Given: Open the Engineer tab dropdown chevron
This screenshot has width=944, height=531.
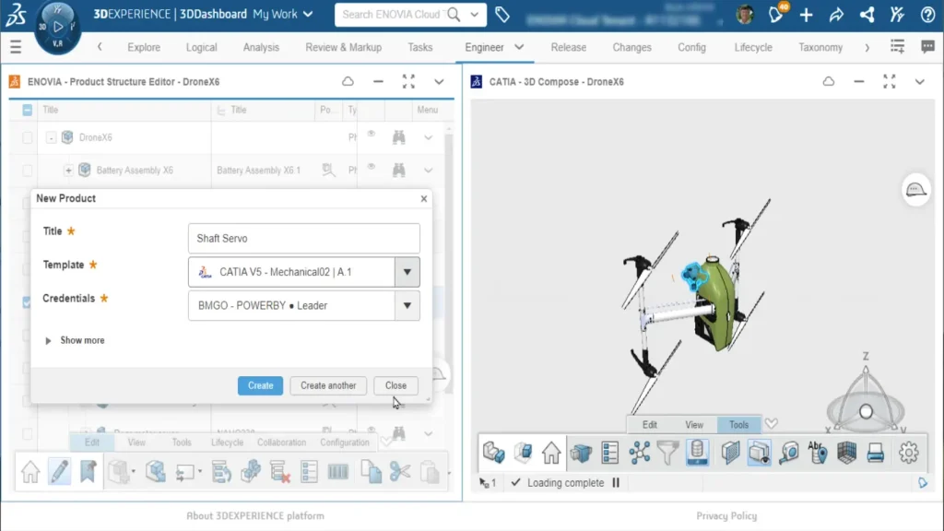Looking at the screenshot, I should pos(519,47).
